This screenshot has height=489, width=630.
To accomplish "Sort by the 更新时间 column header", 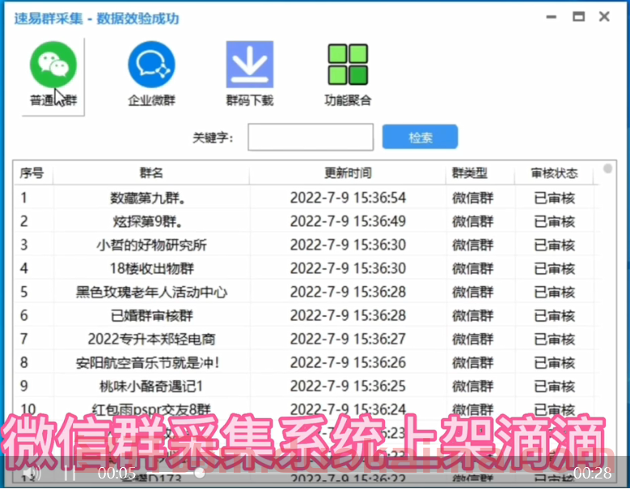I will point(348,173).
